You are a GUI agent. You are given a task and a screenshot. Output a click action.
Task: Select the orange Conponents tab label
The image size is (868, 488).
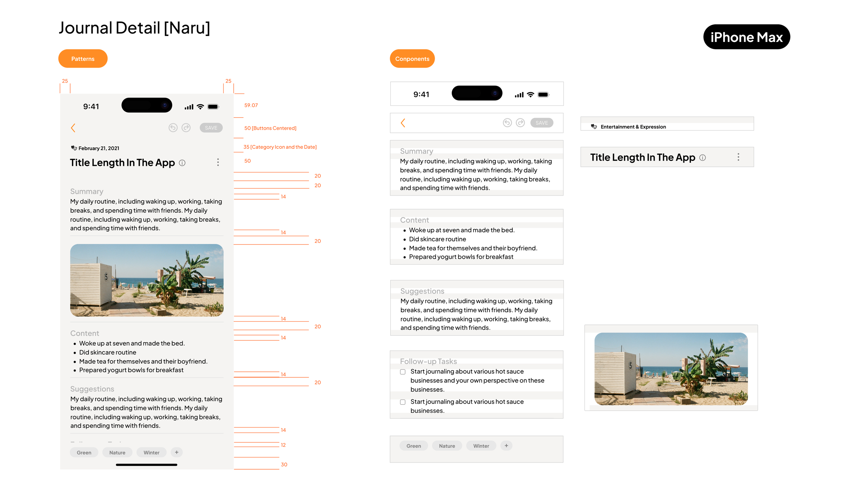[412, 59]
